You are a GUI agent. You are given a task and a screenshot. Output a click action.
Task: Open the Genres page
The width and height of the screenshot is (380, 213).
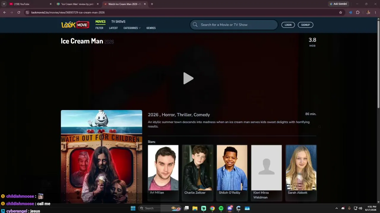151,28
